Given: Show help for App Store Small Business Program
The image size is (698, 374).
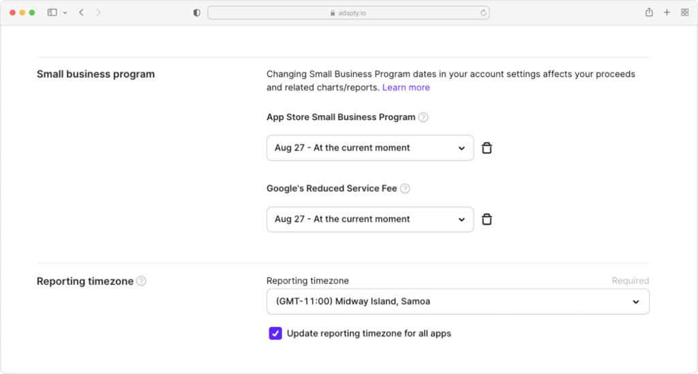Looking at the screenshot, I should 423,117.
